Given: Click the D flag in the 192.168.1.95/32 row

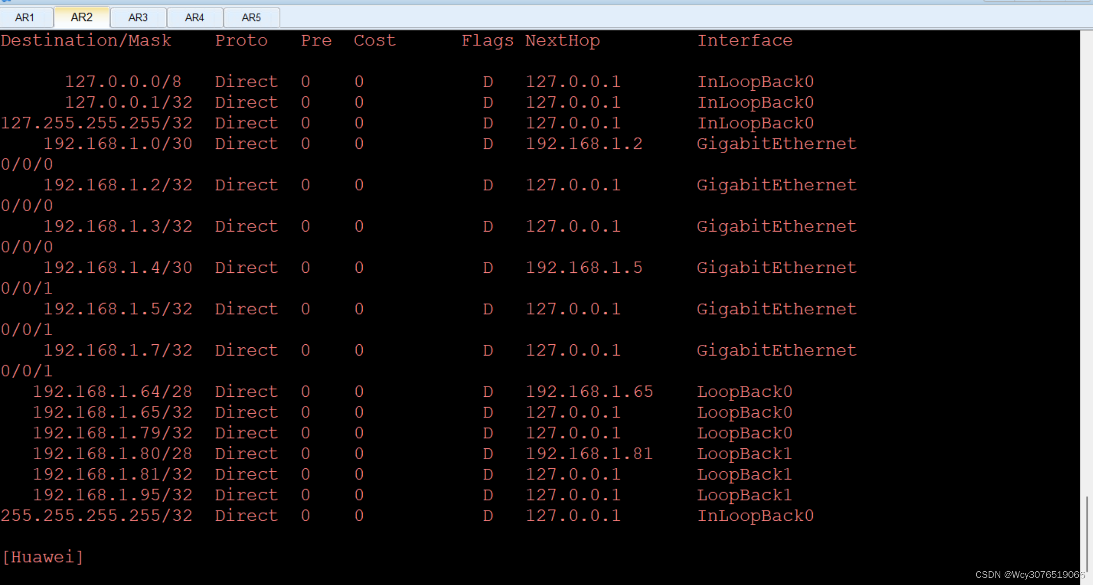Looking at the screenshot, I should pos(488,495).
